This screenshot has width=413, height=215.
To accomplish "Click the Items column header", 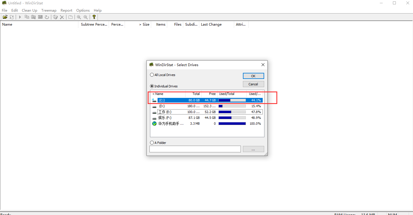I will pos(159,24).
